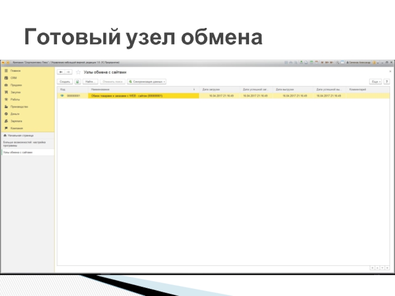Viewport: 395px width, 296px height.
Task: Select code cell 000000001
Action: (x=73, y=96)
